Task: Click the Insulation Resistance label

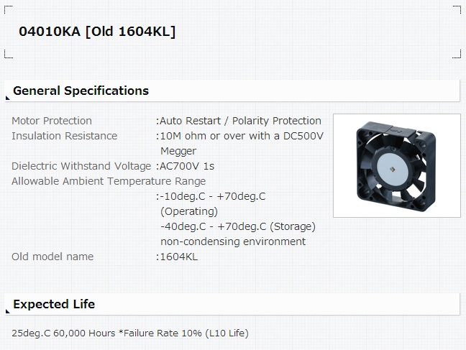Action: point(65,136)
